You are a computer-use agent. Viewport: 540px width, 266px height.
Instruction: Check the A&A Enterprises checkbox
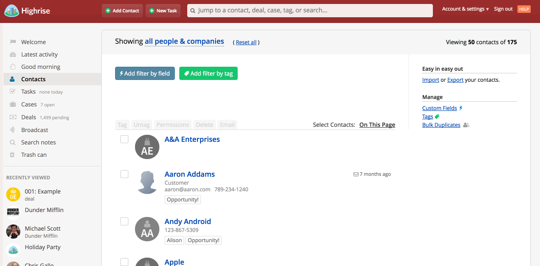point(124,139)
